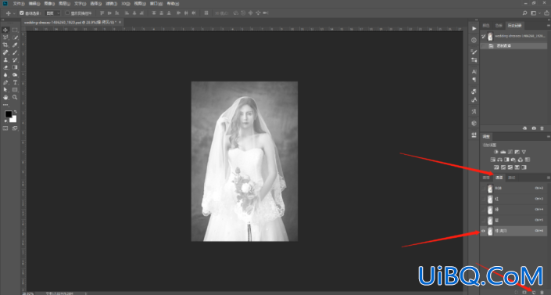Select the Pen tool

pos(5,82)
